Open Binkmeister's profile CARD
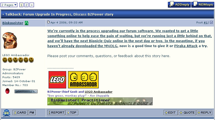Viewport: 215px width, 120px height. coord(20,113)
